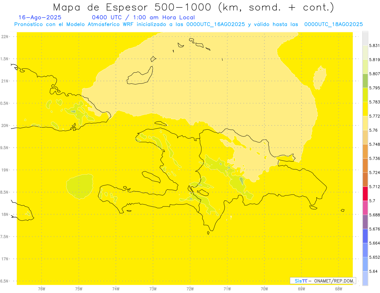The image size is (380, 293).
Task: Click the colorbar value '5.688'
Action: [x=374, y=215]
